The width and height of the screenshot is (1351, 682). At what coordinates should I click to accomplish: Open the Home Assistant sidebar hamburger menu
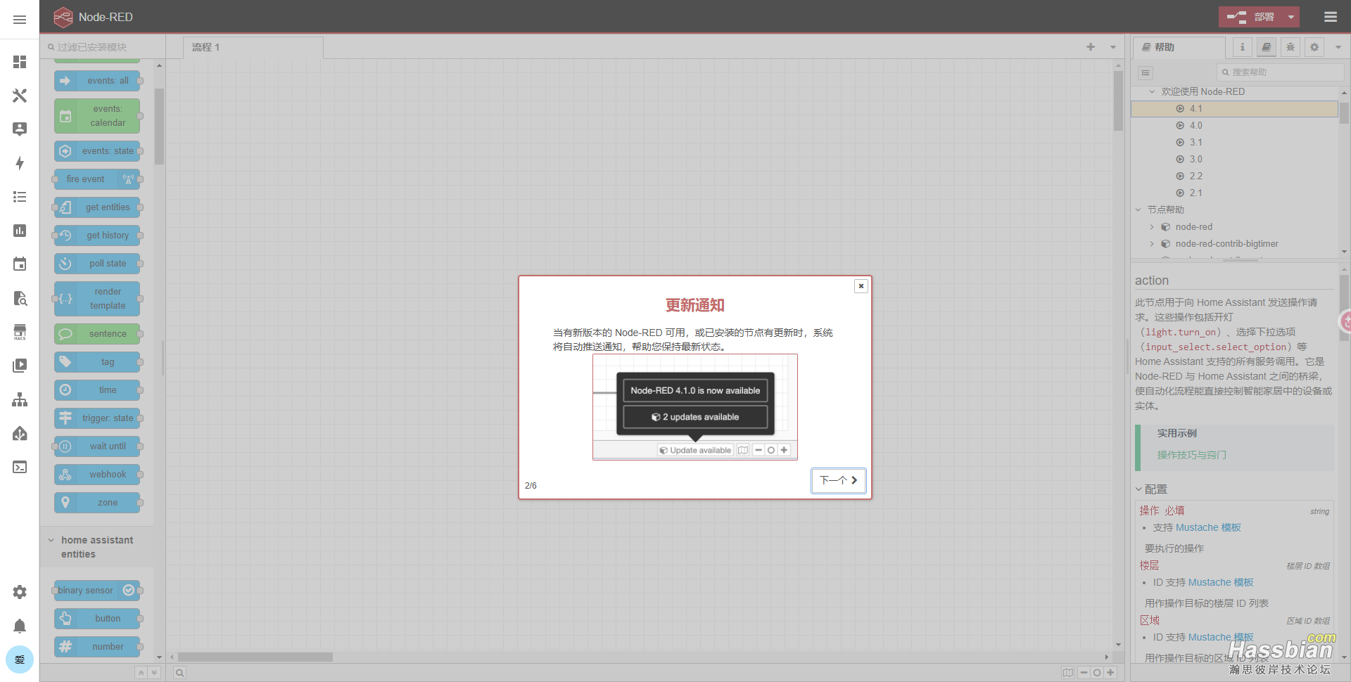click(20, 20)
